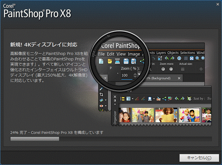Screen dimensions: 222x165
Task: Close the (Background) document tab
Action: (x=179, y=78)
